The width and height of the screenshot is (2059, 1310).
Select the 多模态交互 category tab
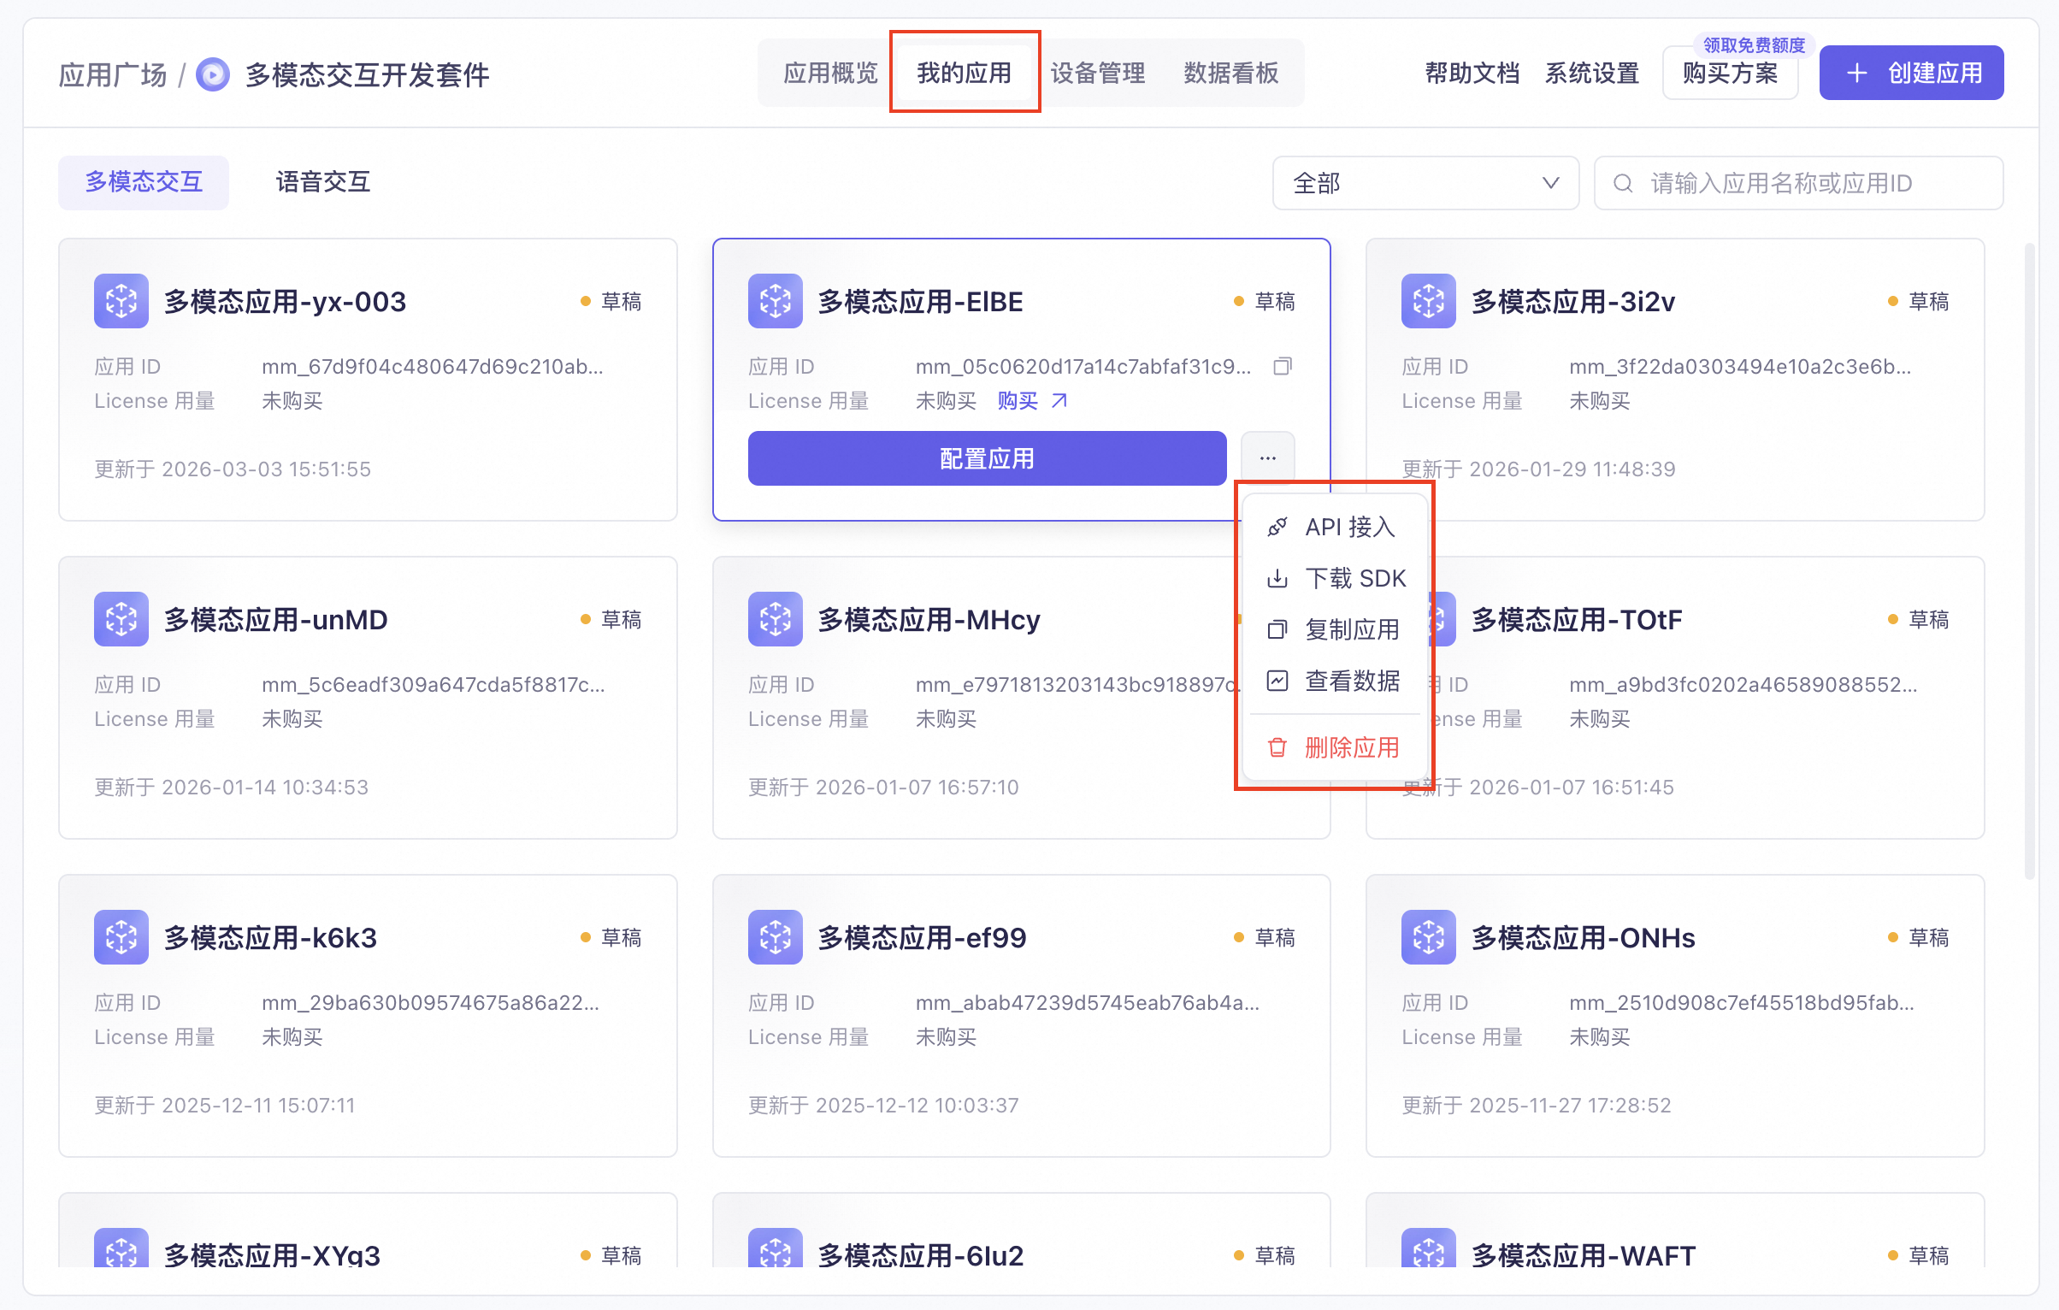pyautogui.click(x=144, y=182)
